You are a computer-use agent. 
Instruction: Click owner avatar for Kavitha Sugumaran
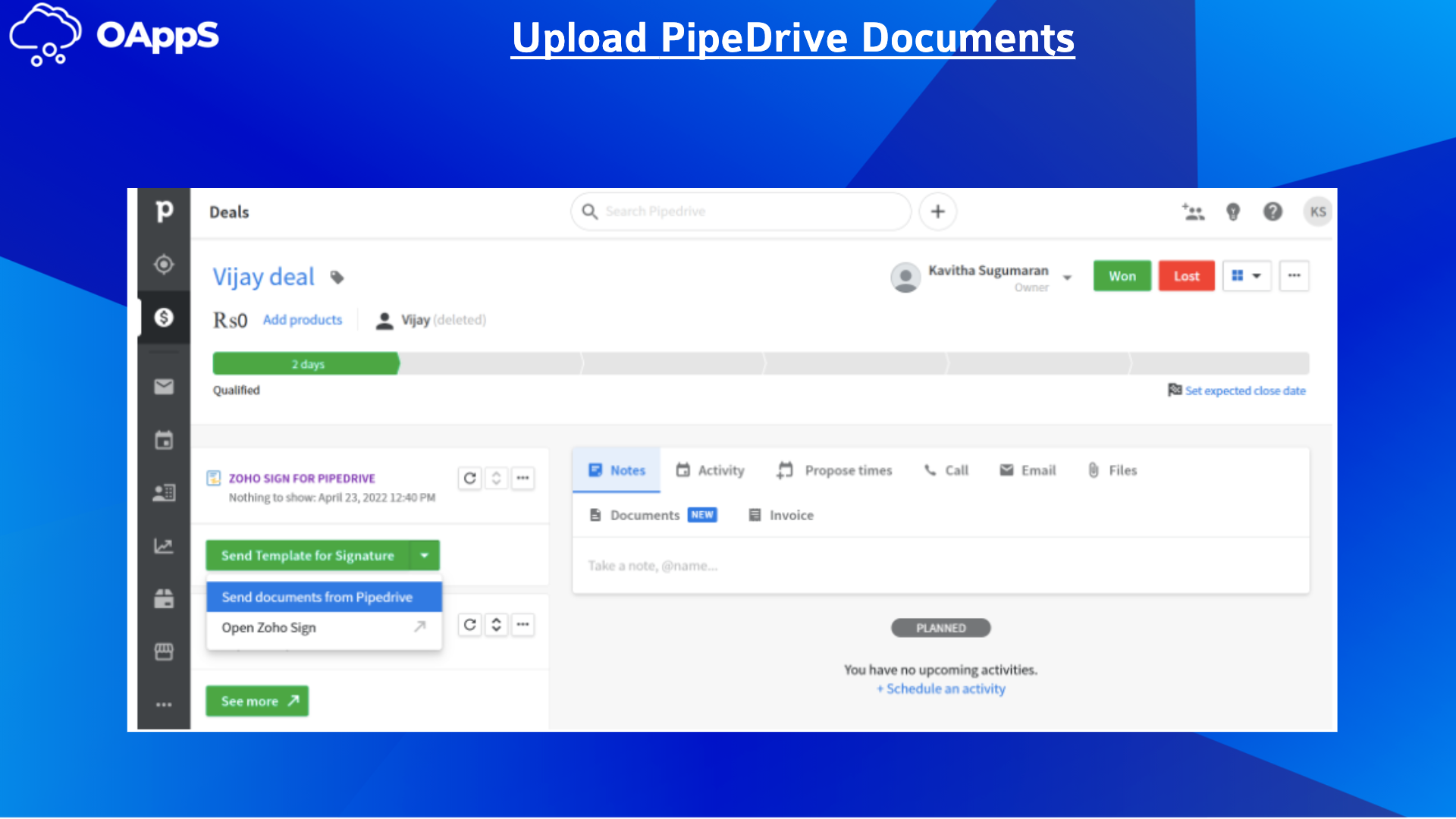click(x=905, y=278)
